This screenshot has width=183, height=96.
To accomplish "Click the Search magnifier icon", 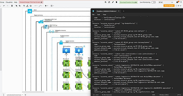I will coord(106,2).
